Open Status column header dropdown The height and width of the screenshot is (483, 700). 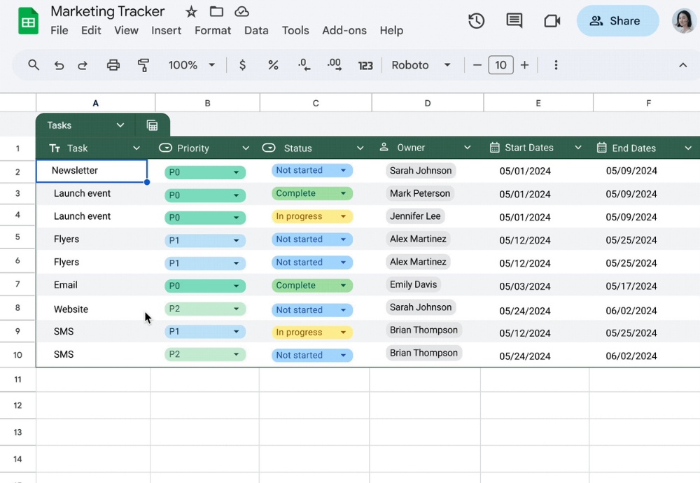click(360, 148)
